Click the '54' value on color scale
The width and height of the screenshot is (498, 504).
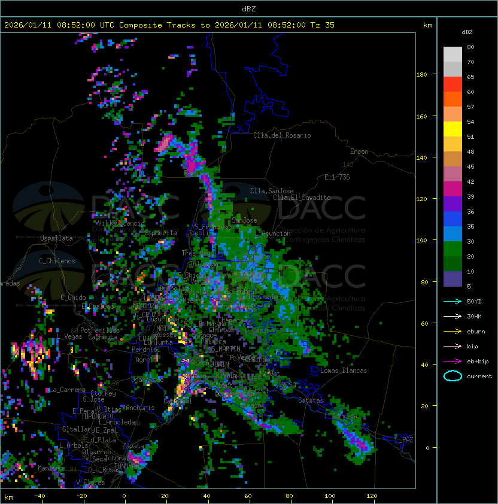(470, 122)
